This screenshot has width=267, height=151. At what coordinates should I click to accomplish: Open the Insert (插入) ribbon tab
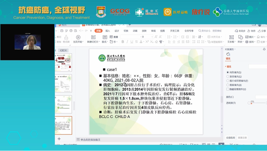point(108,31)
